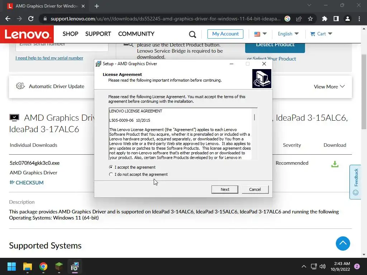Screen dimensions: 367x275
Task: Open the Chrome profile icon
Action: [348, 19]
